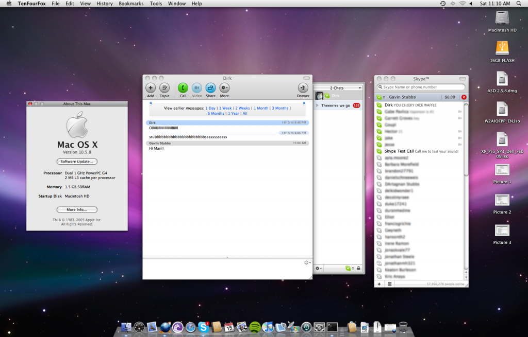This screenshot has height=337, width=528.
Task: Click the Time Machine menu bar icon
Action: pos(442,4)
